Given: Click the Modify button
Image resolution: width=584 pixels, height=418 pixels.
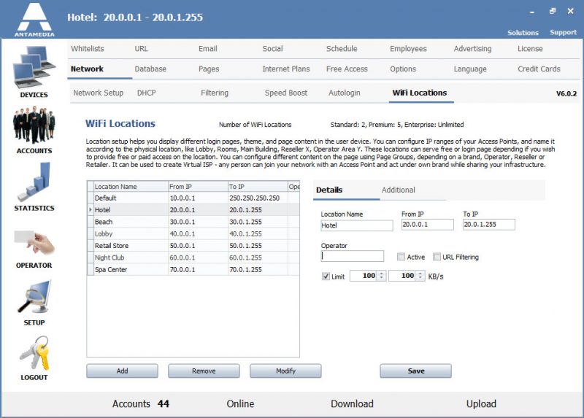Looking at the screenshot, I should (285, 371).
